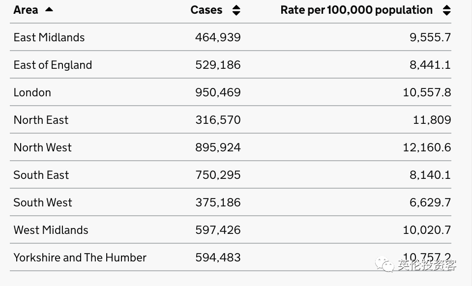The image size is (472, 286).
Task: Click the Rate per 100,000 sort arrows
Action: tap(446, 10)
